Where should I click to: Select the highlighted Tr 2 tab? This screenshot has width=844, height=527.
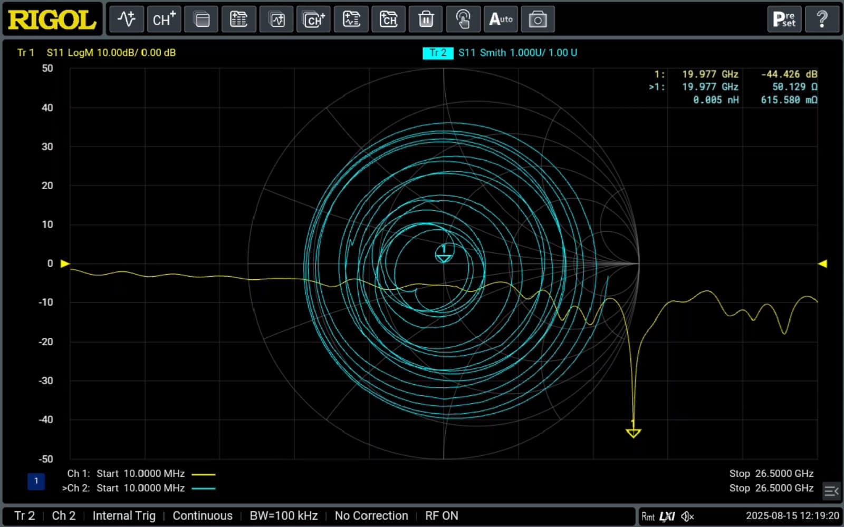(437, 53)
